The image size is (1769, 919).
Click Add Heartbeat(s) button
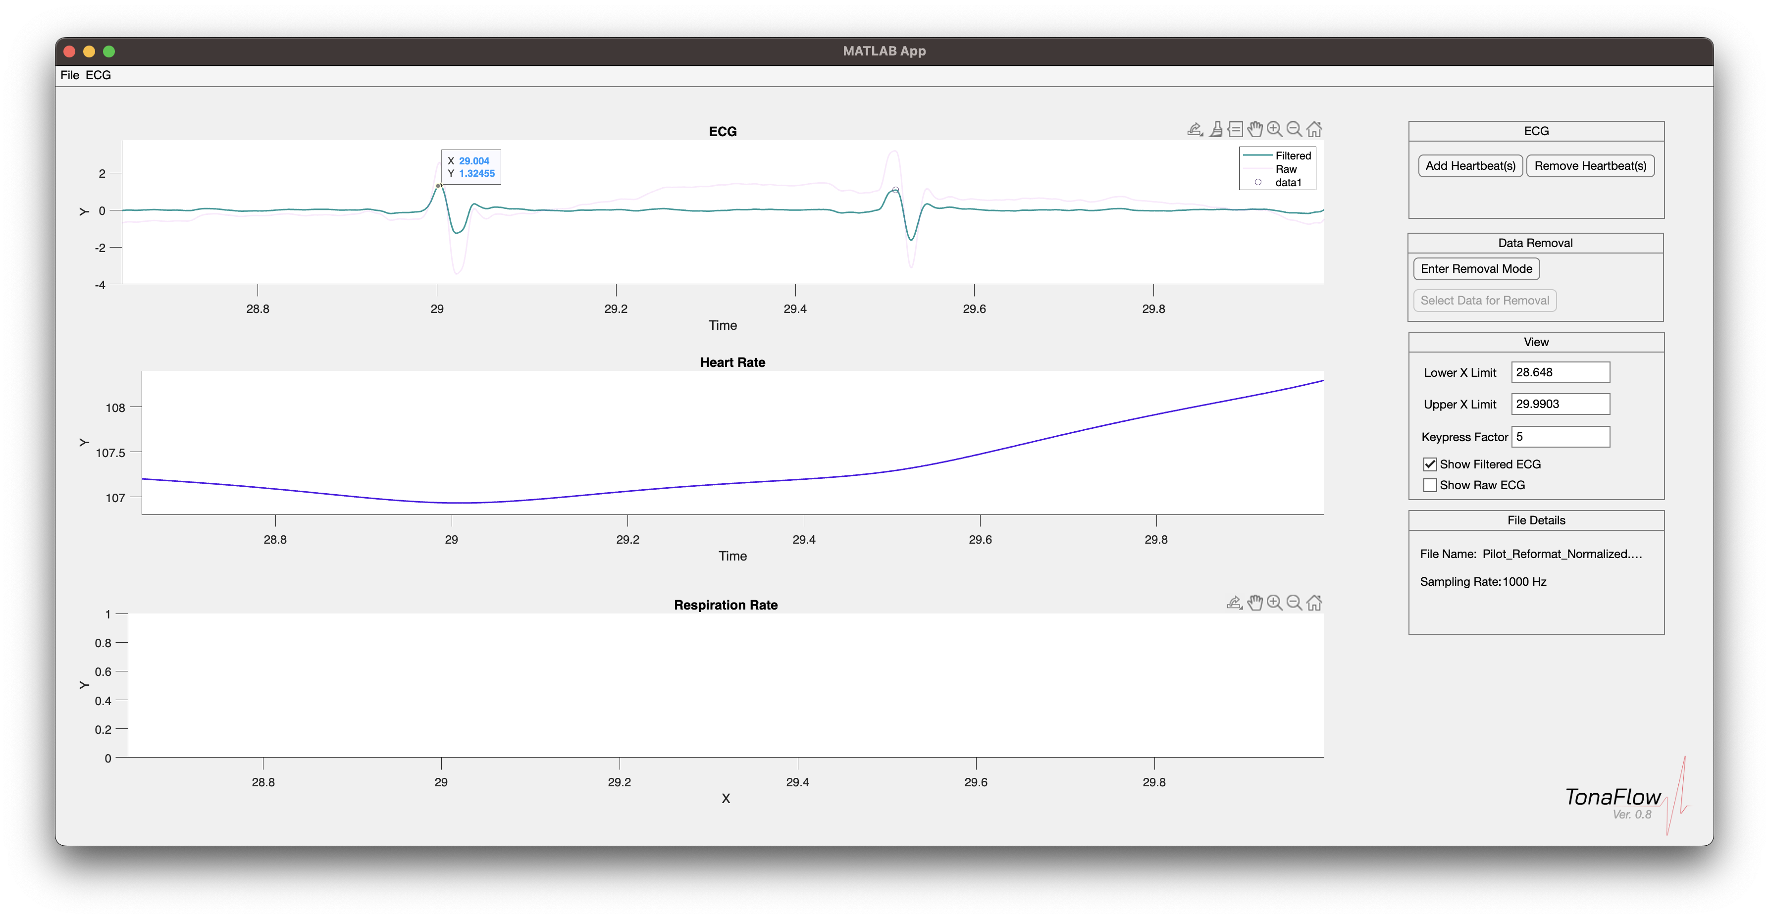(1470, 165)
